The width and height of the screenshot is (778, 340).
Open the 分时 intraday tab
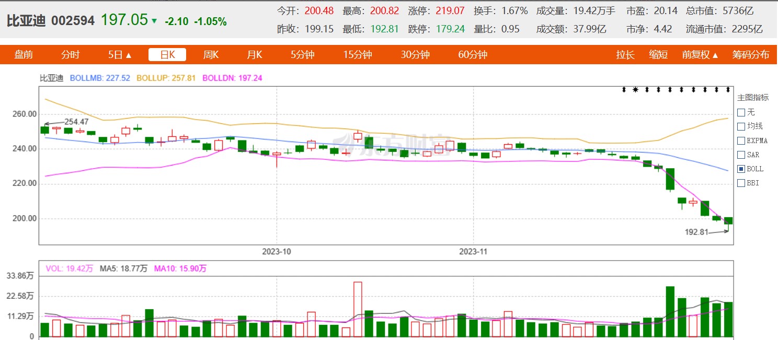tap(71, 55)
